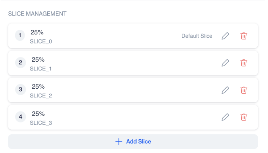This screenshot has width=268, height=153.
Task: Select the SLICE_1 name label
Action: (41, 69)
